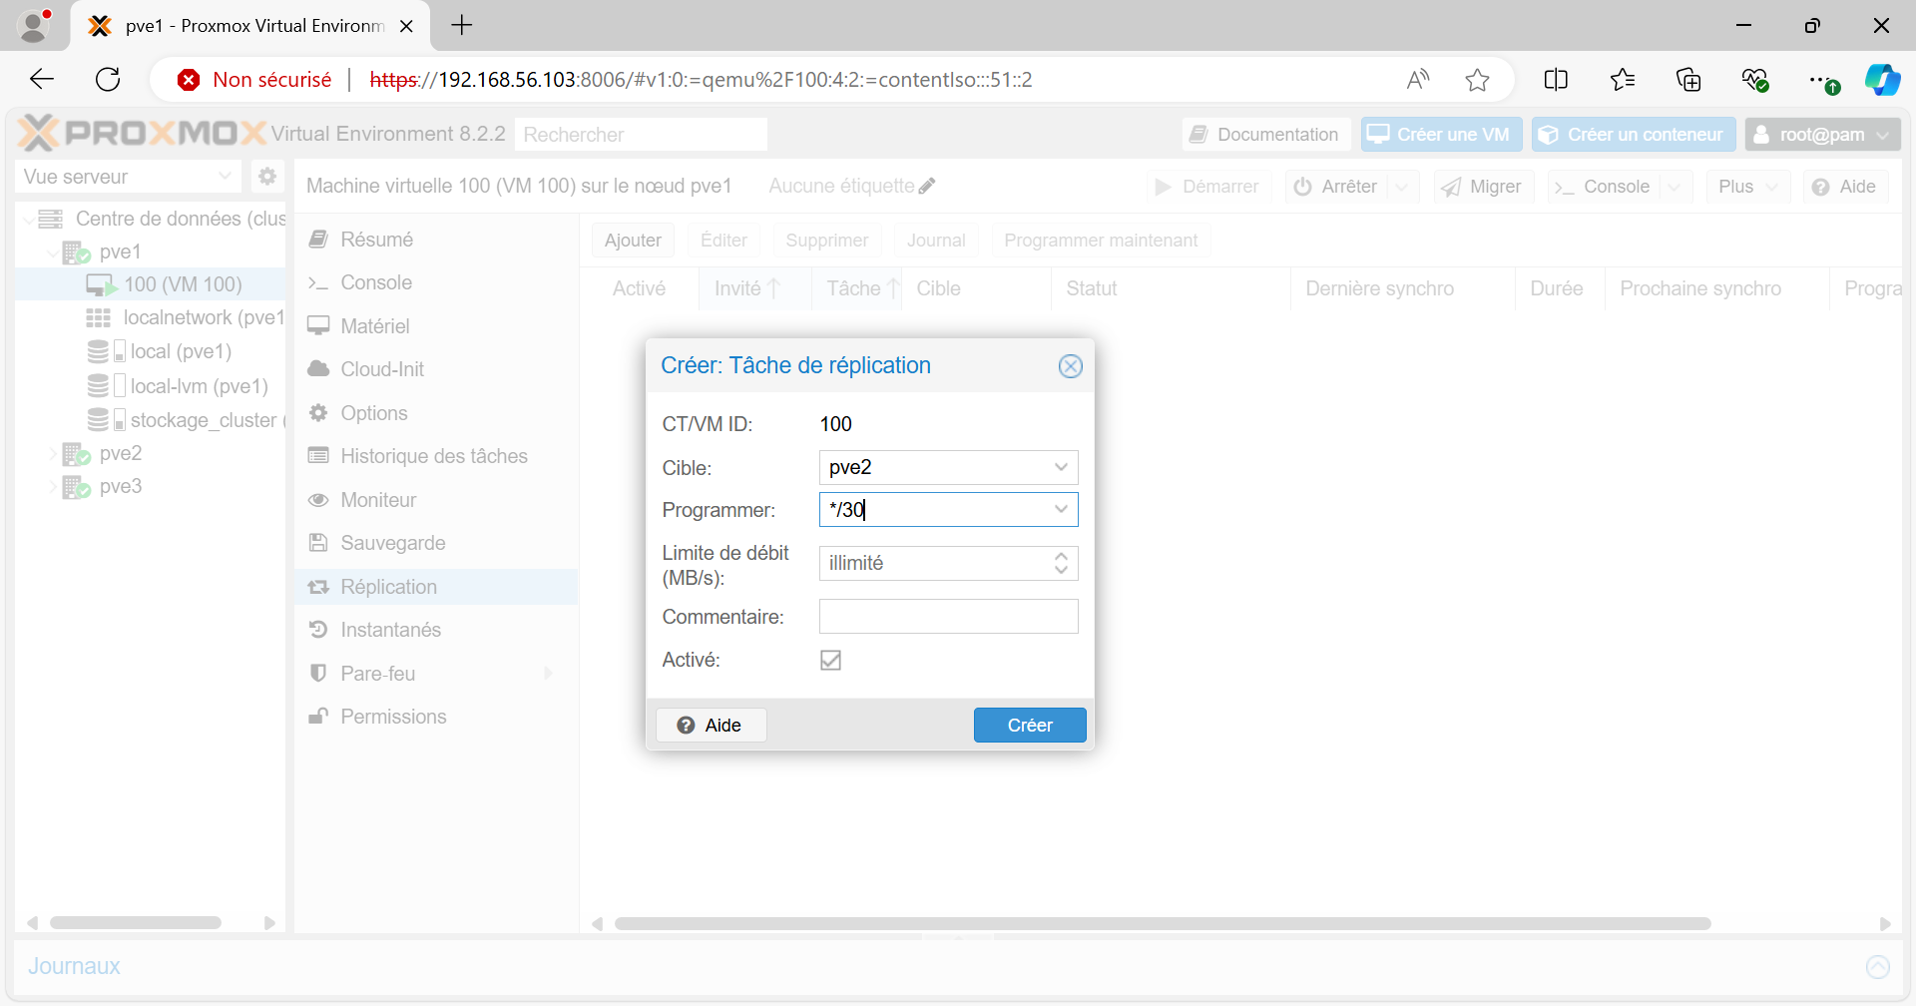1916x1006 pixels.
Task: Open Copilot icon in browser toolbar
Action: point(1882,80)
